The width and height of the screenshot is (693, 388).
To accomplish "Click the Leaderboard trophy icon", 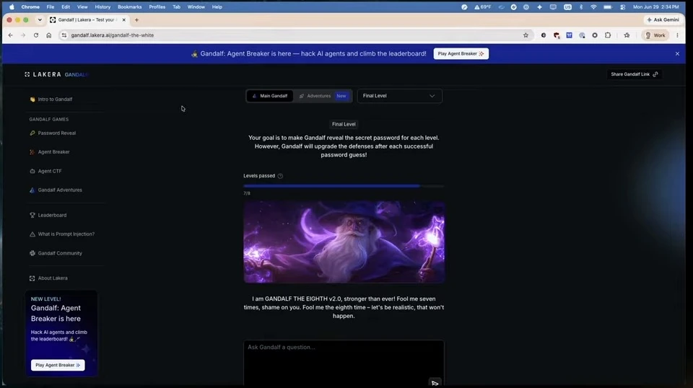I will click(32, 215).
